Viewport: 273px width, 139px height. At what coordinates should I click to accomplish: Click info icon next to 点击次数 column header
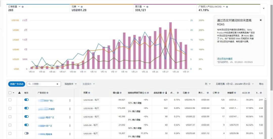pyautogui.click(x=163, y=93)
